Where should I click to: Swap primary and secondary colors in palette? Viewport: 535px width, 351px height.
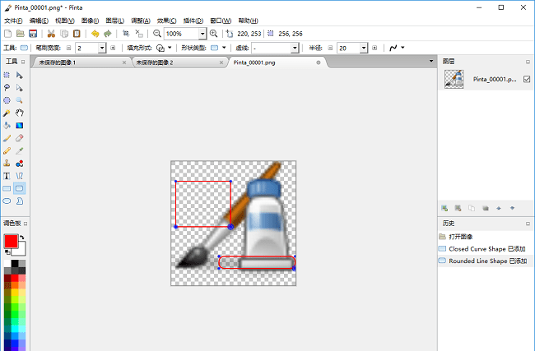tap(22, 237)
